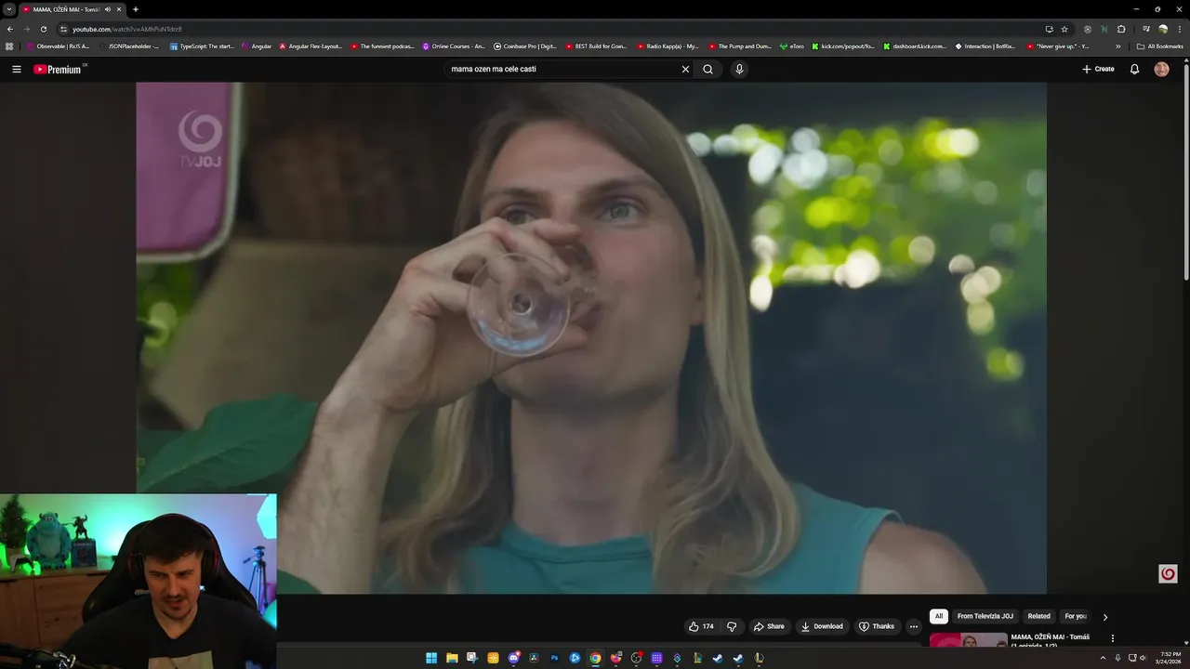Mute the MAMA, OŽEŇ MA tab audio
This screenshot has height=669, width=1190.
[108, 9]
